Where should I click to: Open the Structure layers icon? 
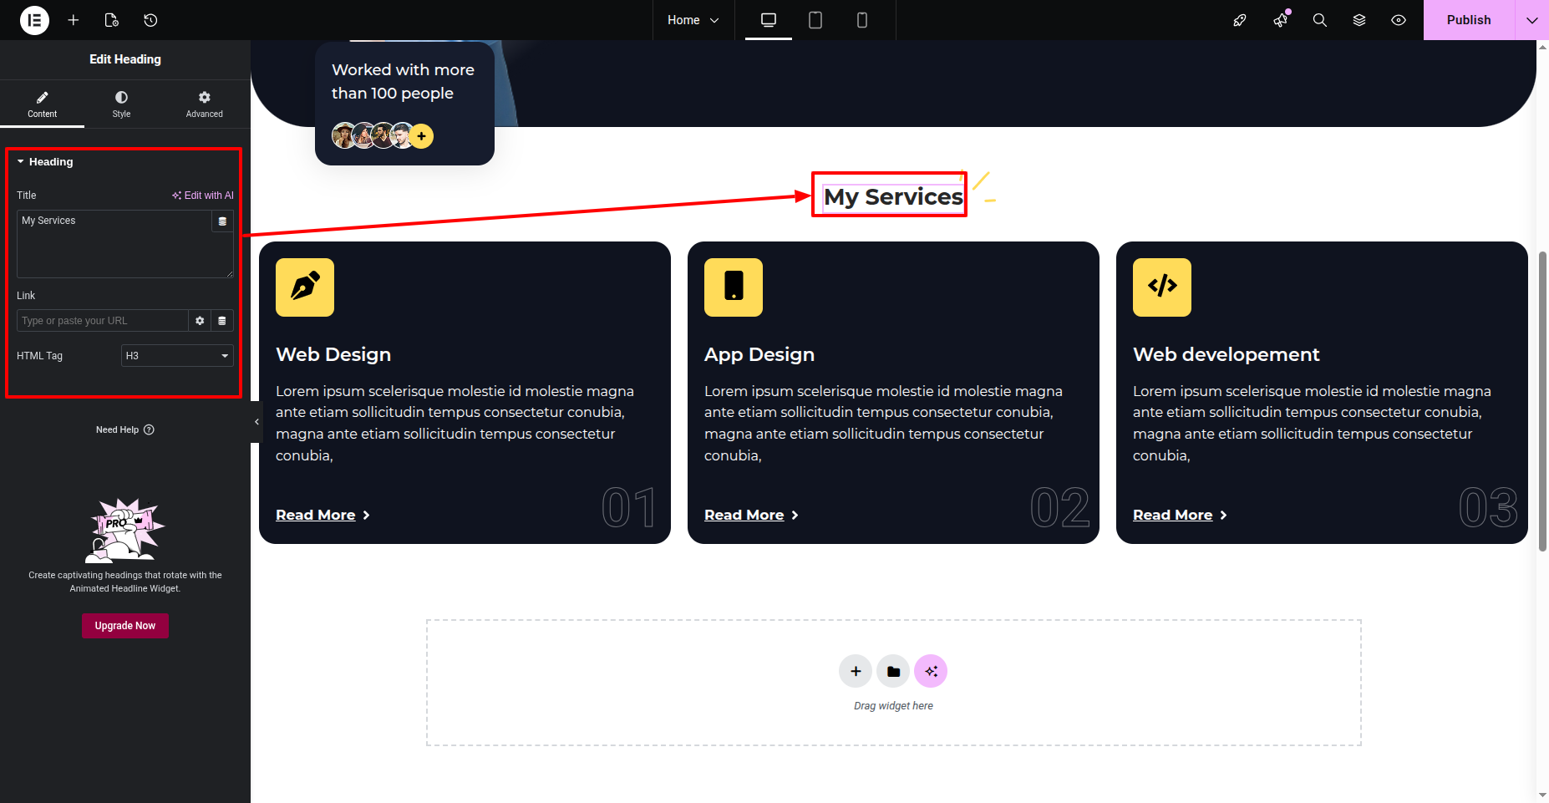tap(1359, 20)
